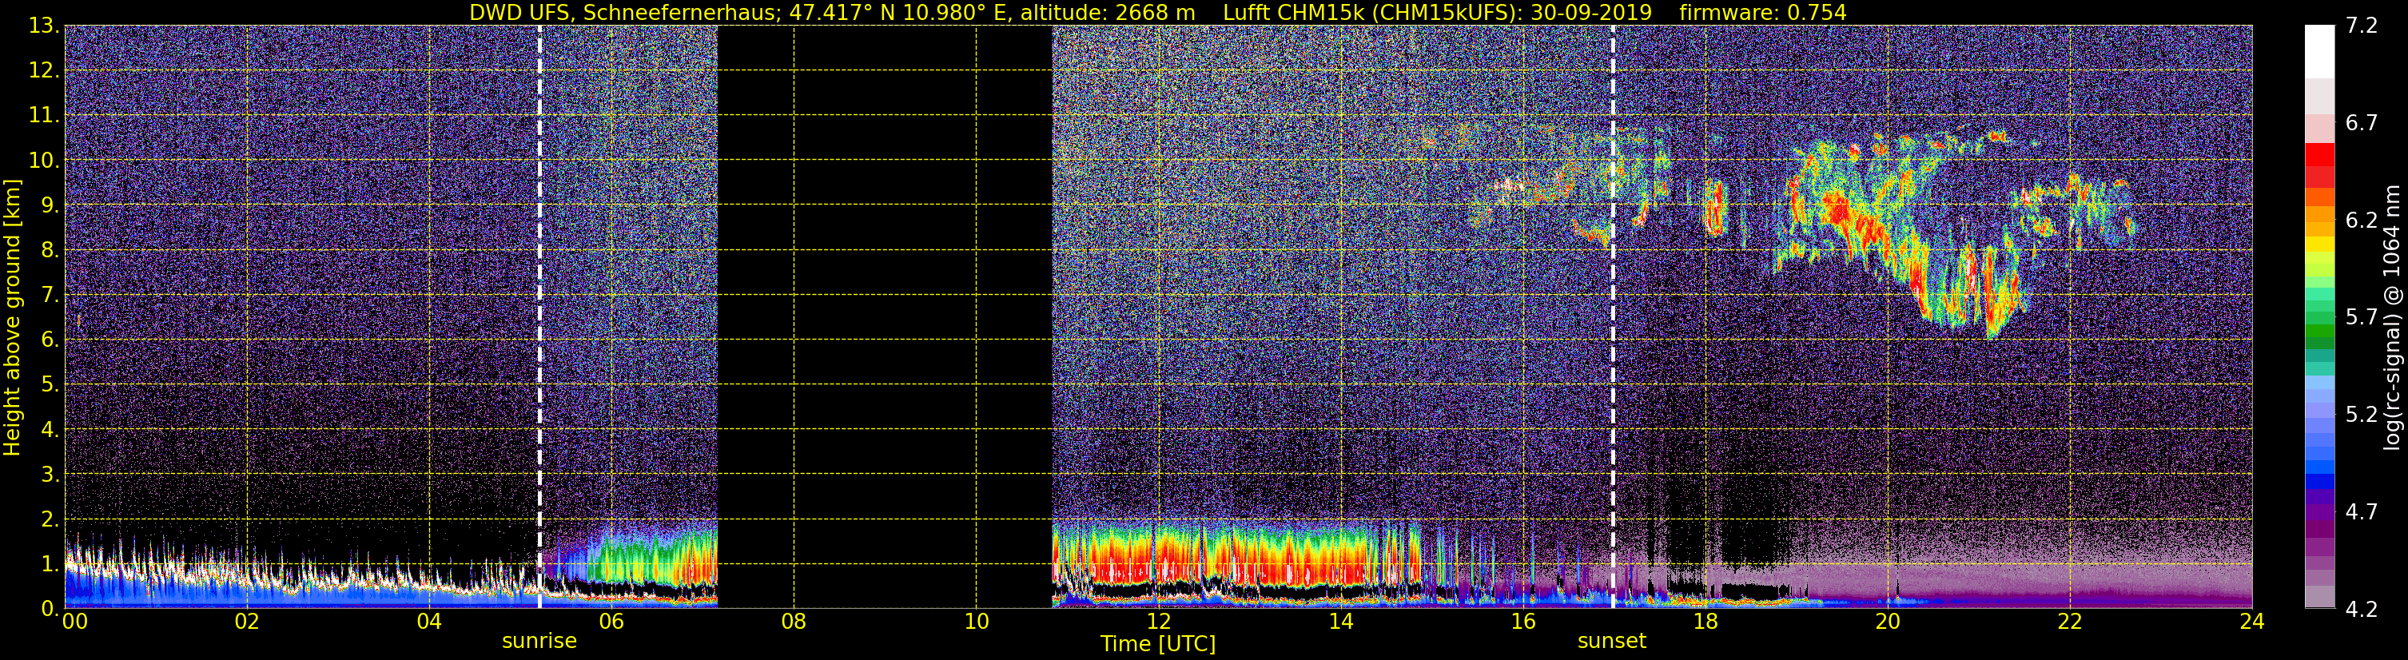The image size is (2408, 660).
Task: Click the height axis tick "5."
Action: [49, 385]
